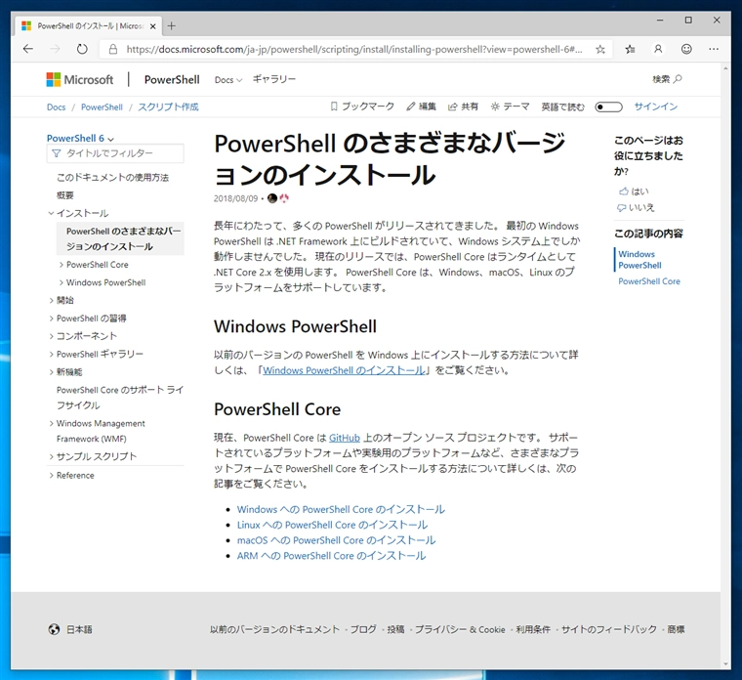Open the search (検索) magnifier
This screenshot has width=742, height=680.
pos(667,79)
